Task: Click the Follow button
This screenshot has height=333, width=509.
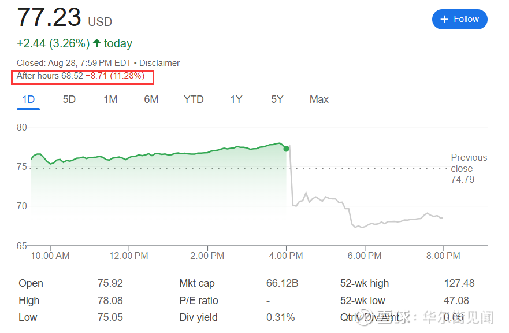Action: [x=459, y=19]
